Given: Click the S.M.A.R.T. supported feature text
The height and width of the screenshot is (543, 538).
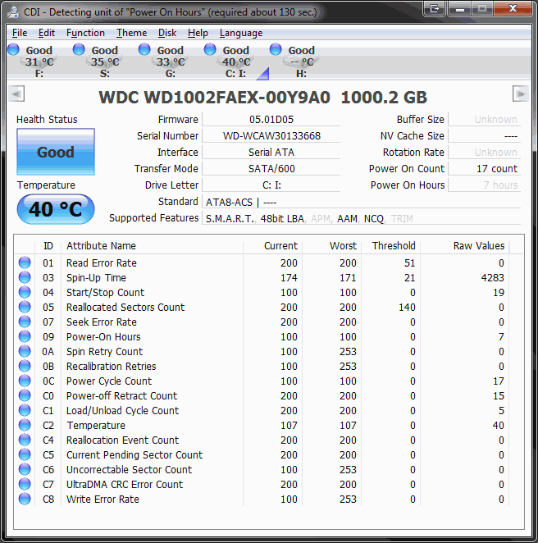Looking at the screenshot, I should coord(230,219).
